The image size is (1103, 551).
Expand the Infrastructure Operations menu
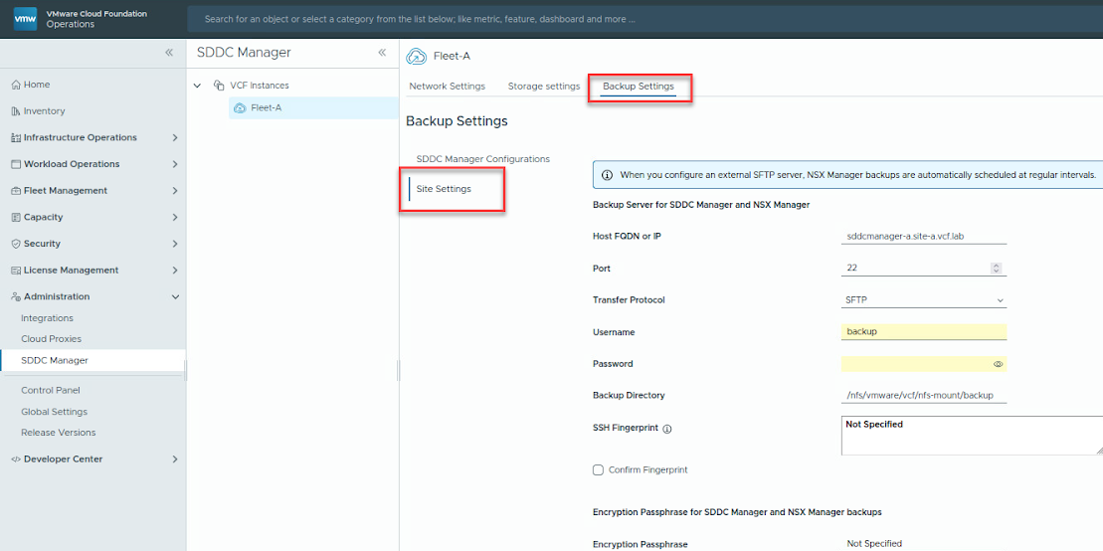175,138
